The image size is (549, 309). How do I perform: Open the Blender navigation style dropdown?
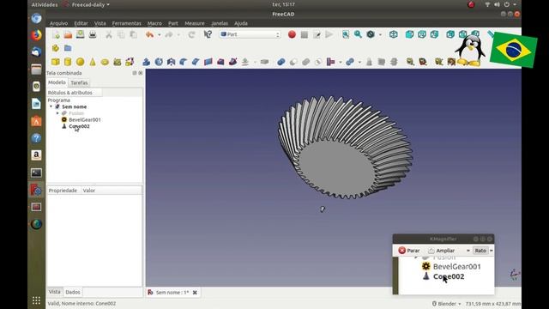pyautogui.click(x=447, y=304)
